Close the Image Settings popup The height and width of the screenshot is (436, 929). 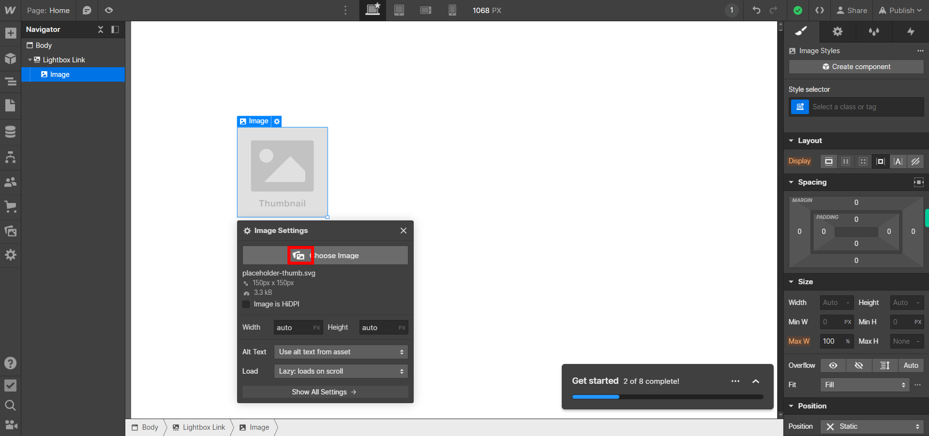404,231
